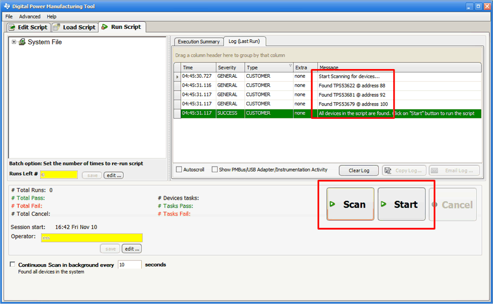493x304 pixels.
Task: Open the Load Script tab
Action: click(75, 27)
